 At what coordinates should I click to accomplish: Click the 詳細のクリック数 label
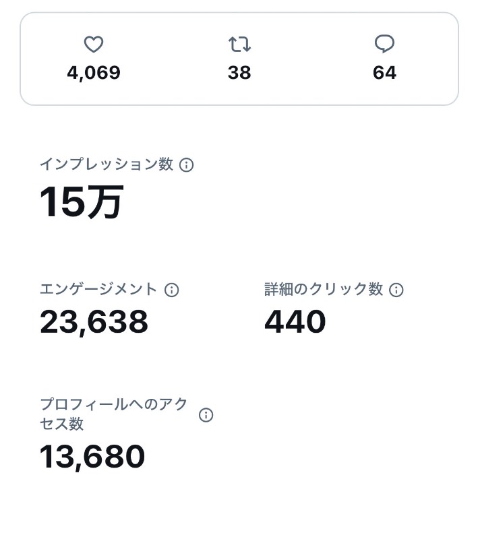click(324, 289)
